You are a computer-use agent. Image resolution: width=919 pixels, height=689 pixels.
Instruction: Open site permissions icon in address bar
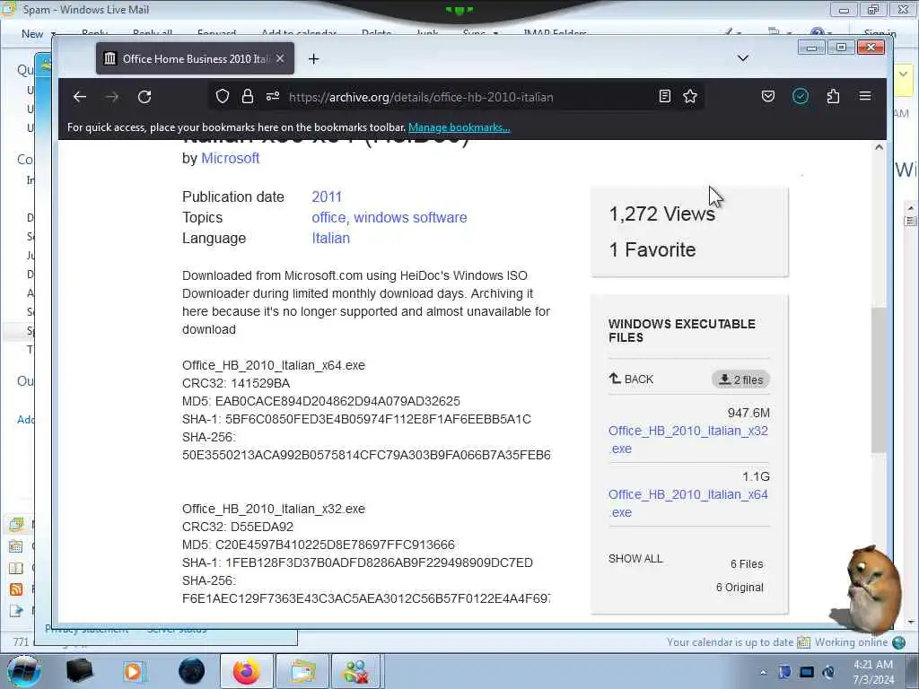(273, 97)
